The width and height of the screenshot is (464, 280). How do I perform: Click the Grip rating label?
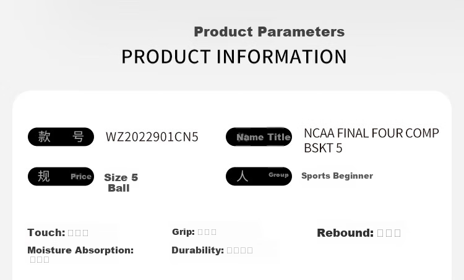click(183, 232)
